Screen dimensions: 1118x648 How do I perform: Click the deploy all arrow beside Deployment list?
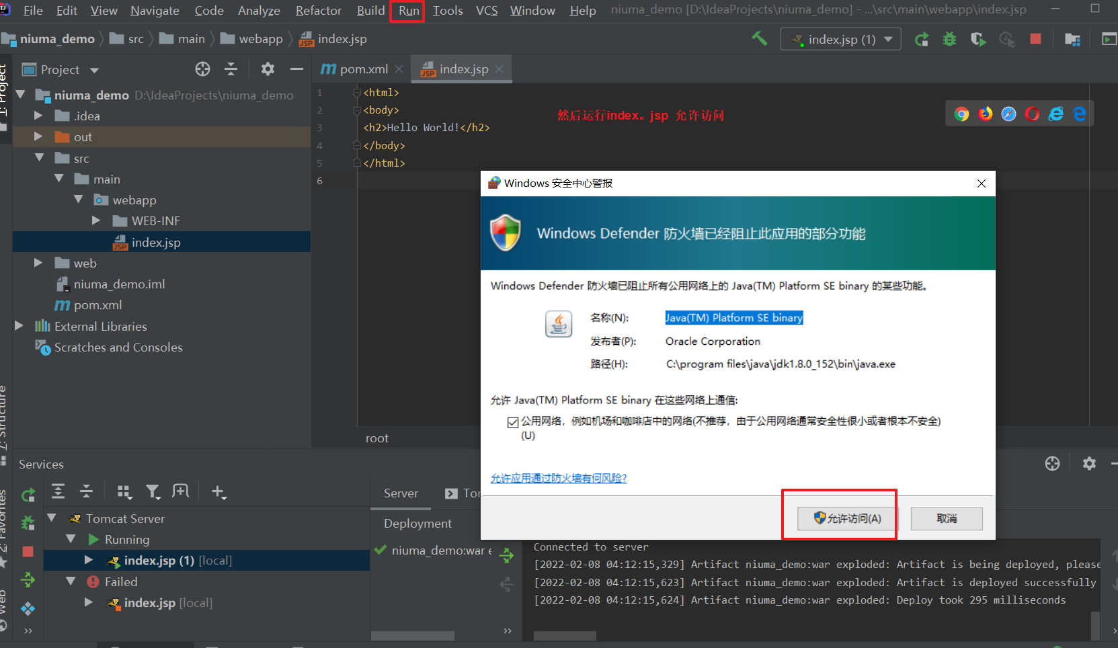507,555
